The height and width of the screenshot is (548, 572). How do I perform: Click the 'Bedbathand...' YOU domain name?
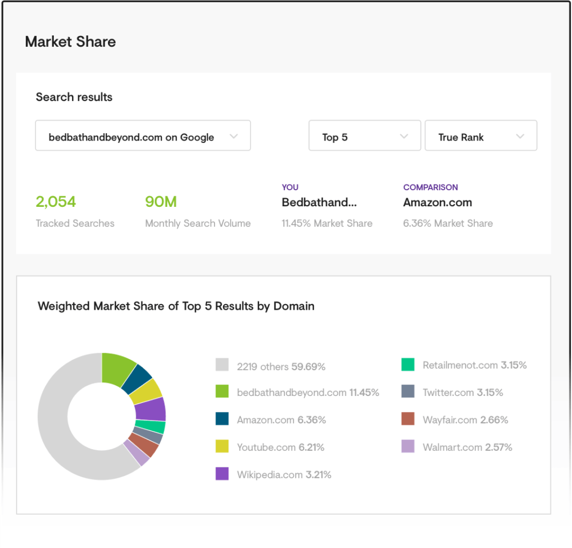319,202
